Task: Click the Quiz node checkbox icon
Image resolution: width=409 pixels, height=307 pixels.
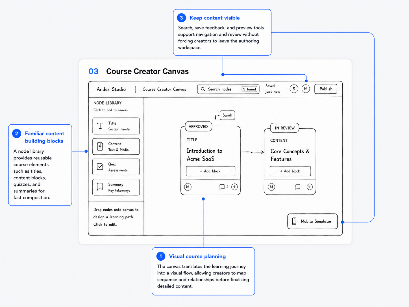Action: point(100,167)
